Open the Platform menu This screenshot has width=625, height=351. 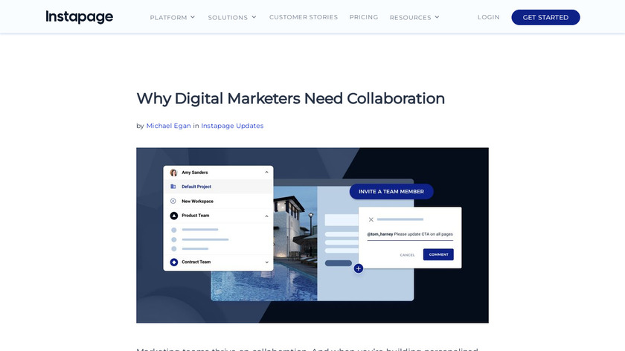[x=168, y=18]
